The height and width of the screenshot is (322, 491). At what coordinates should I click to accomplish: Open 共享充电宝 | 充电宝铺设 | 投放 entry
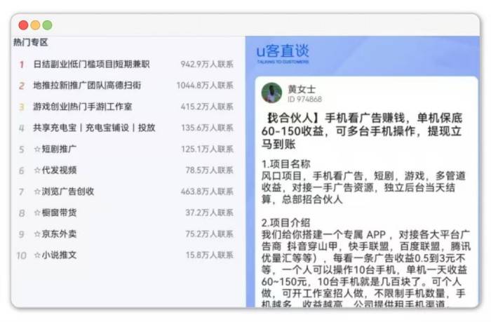[94, 128]
